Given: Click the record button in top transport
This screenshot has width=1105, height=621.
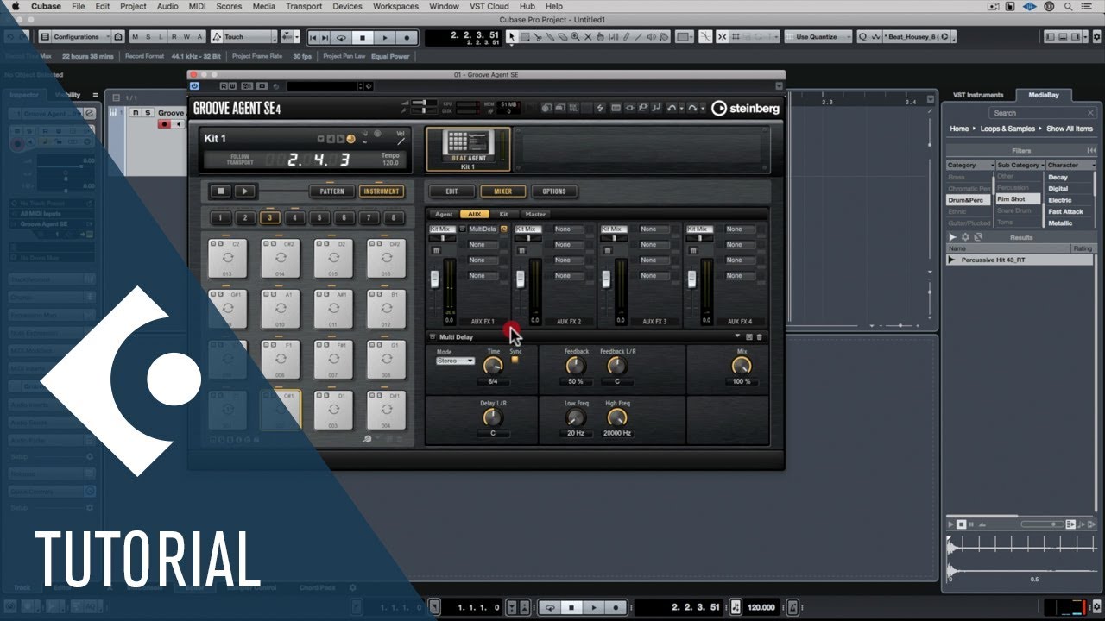Looking at the screenshot, I should click(x=407, y=38).
